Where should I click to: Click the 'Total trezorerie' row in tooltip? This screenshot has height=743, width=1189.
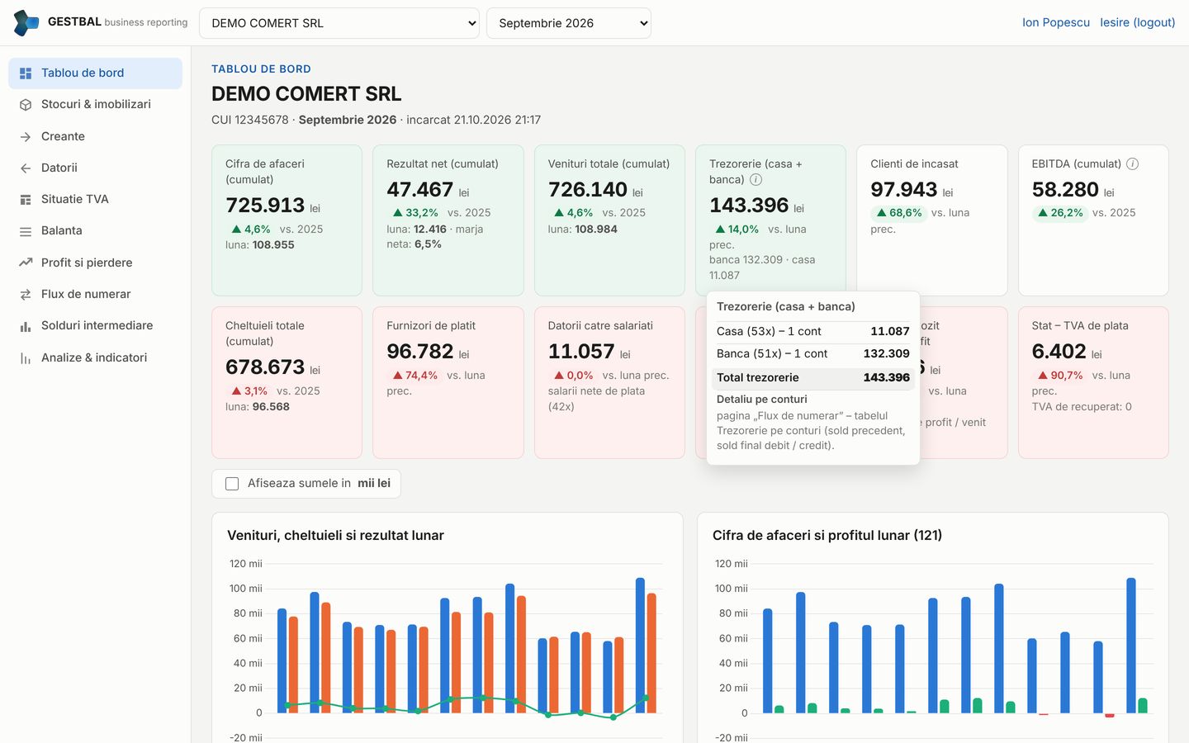pos(813,378)
